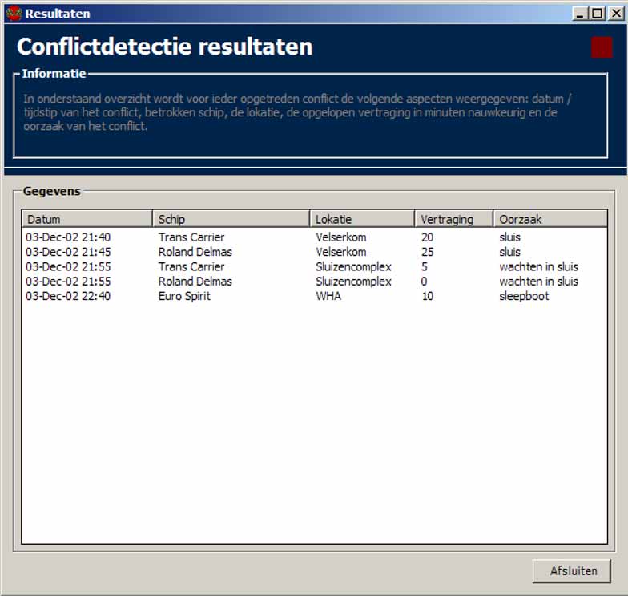Sort table by the Datum column header
Image resolution: width=628 pixels, height=596 pixels.
click(87, 219)
